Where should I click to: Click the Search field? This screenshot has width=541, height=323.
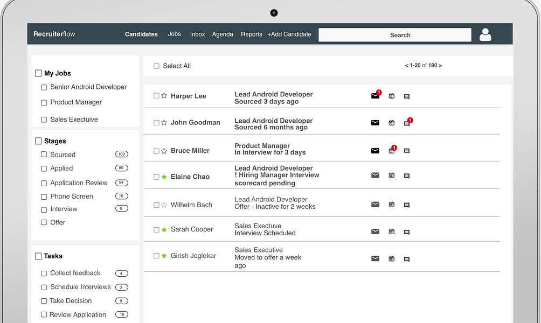point(395,35)
